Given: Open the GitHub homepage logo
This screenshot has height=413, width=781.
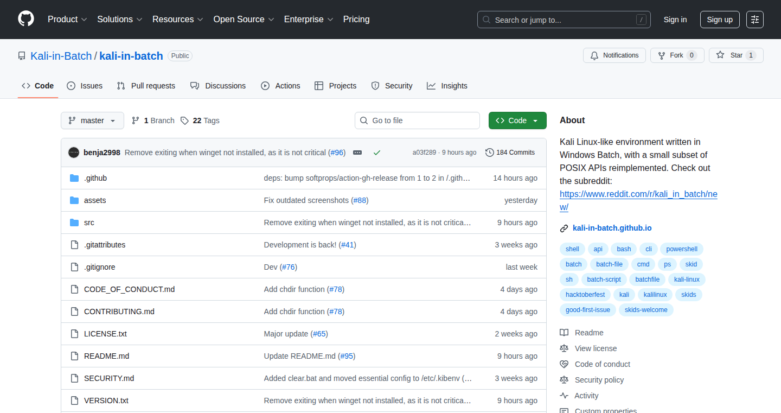Looking at the screenshot, I should (26, 19).
